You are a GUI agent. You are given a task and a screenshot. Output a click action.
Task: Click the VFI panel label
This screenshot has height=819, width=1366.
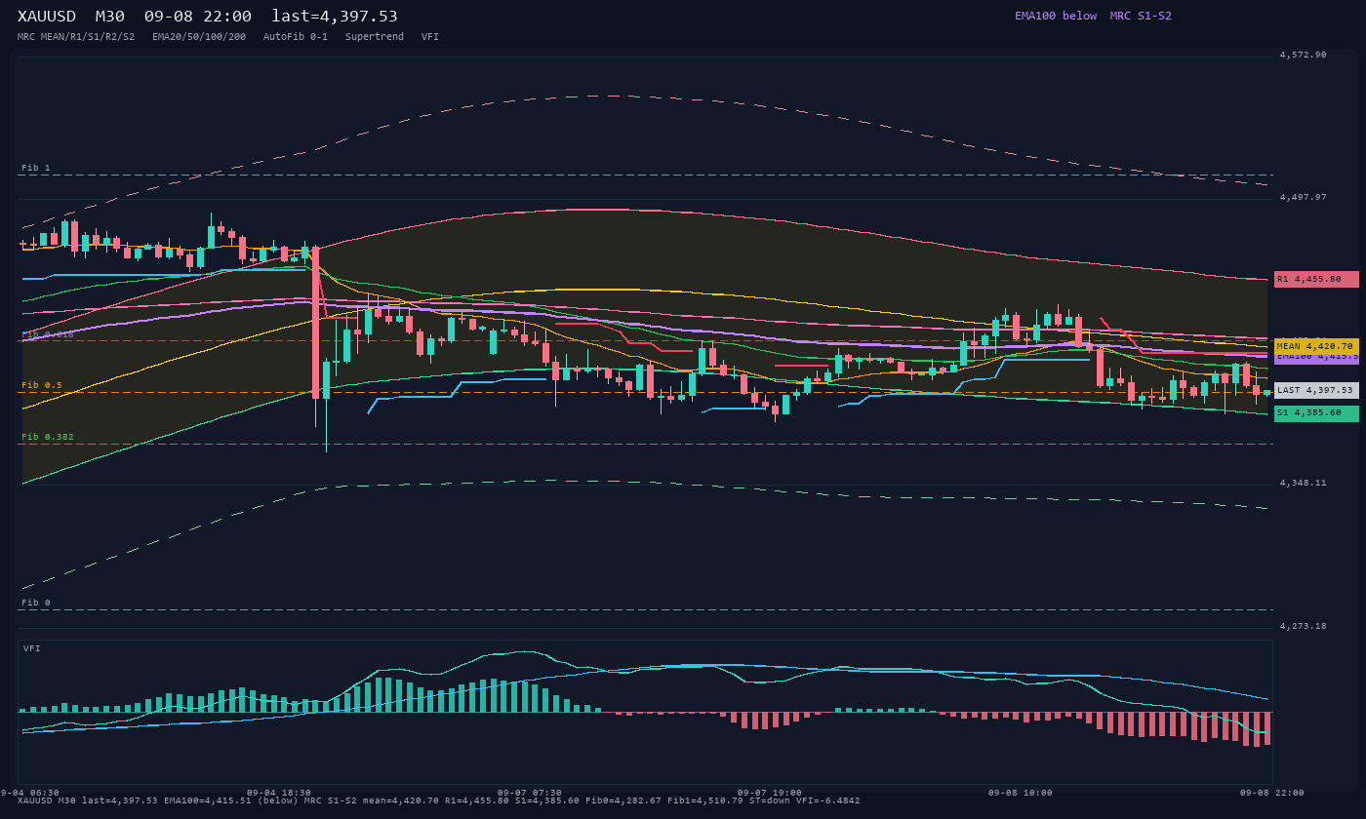tap(32, 648)
